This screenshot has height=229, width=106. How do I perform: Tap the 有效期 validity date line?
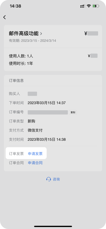pos(33,41)
